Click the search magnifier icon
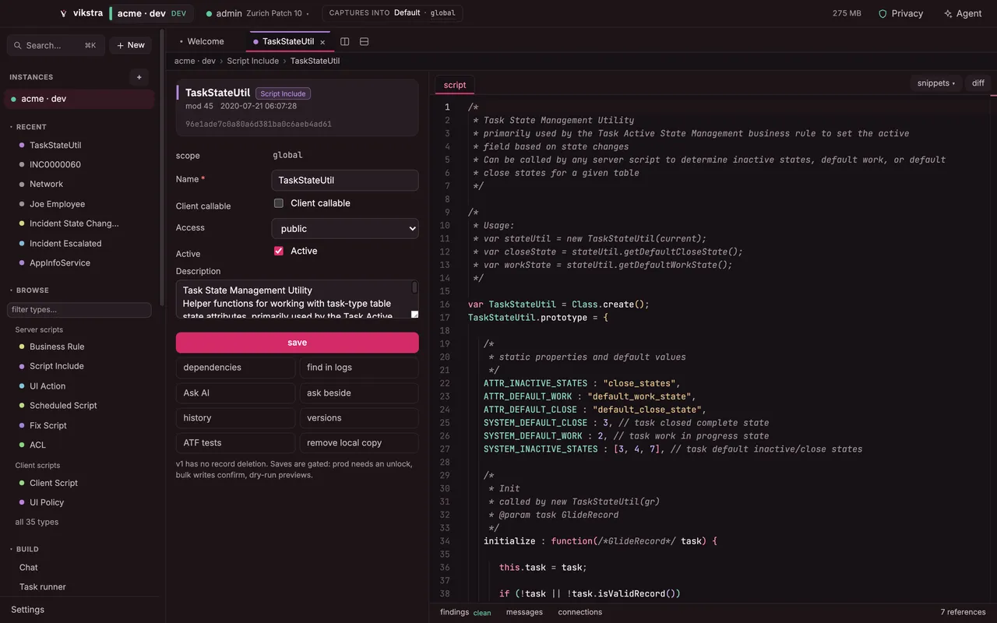Screen dimensions: 997x623 19,45
